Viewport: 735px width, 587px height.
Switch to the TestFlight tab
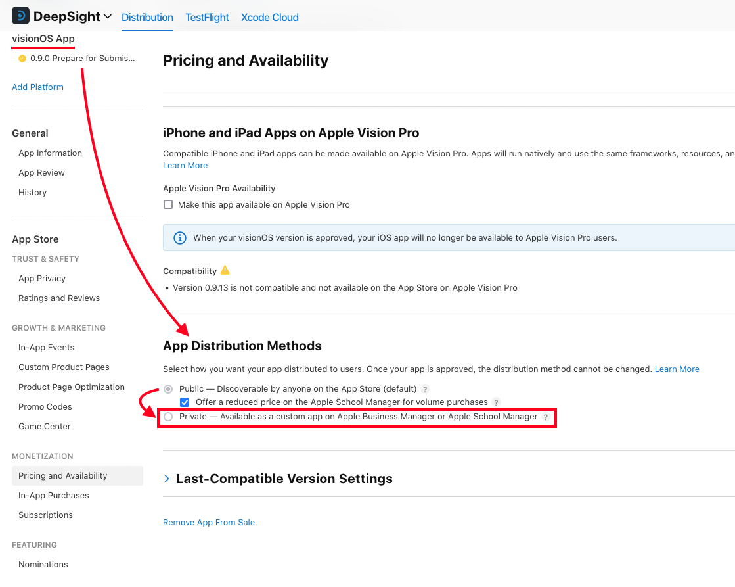coord(207,17)
